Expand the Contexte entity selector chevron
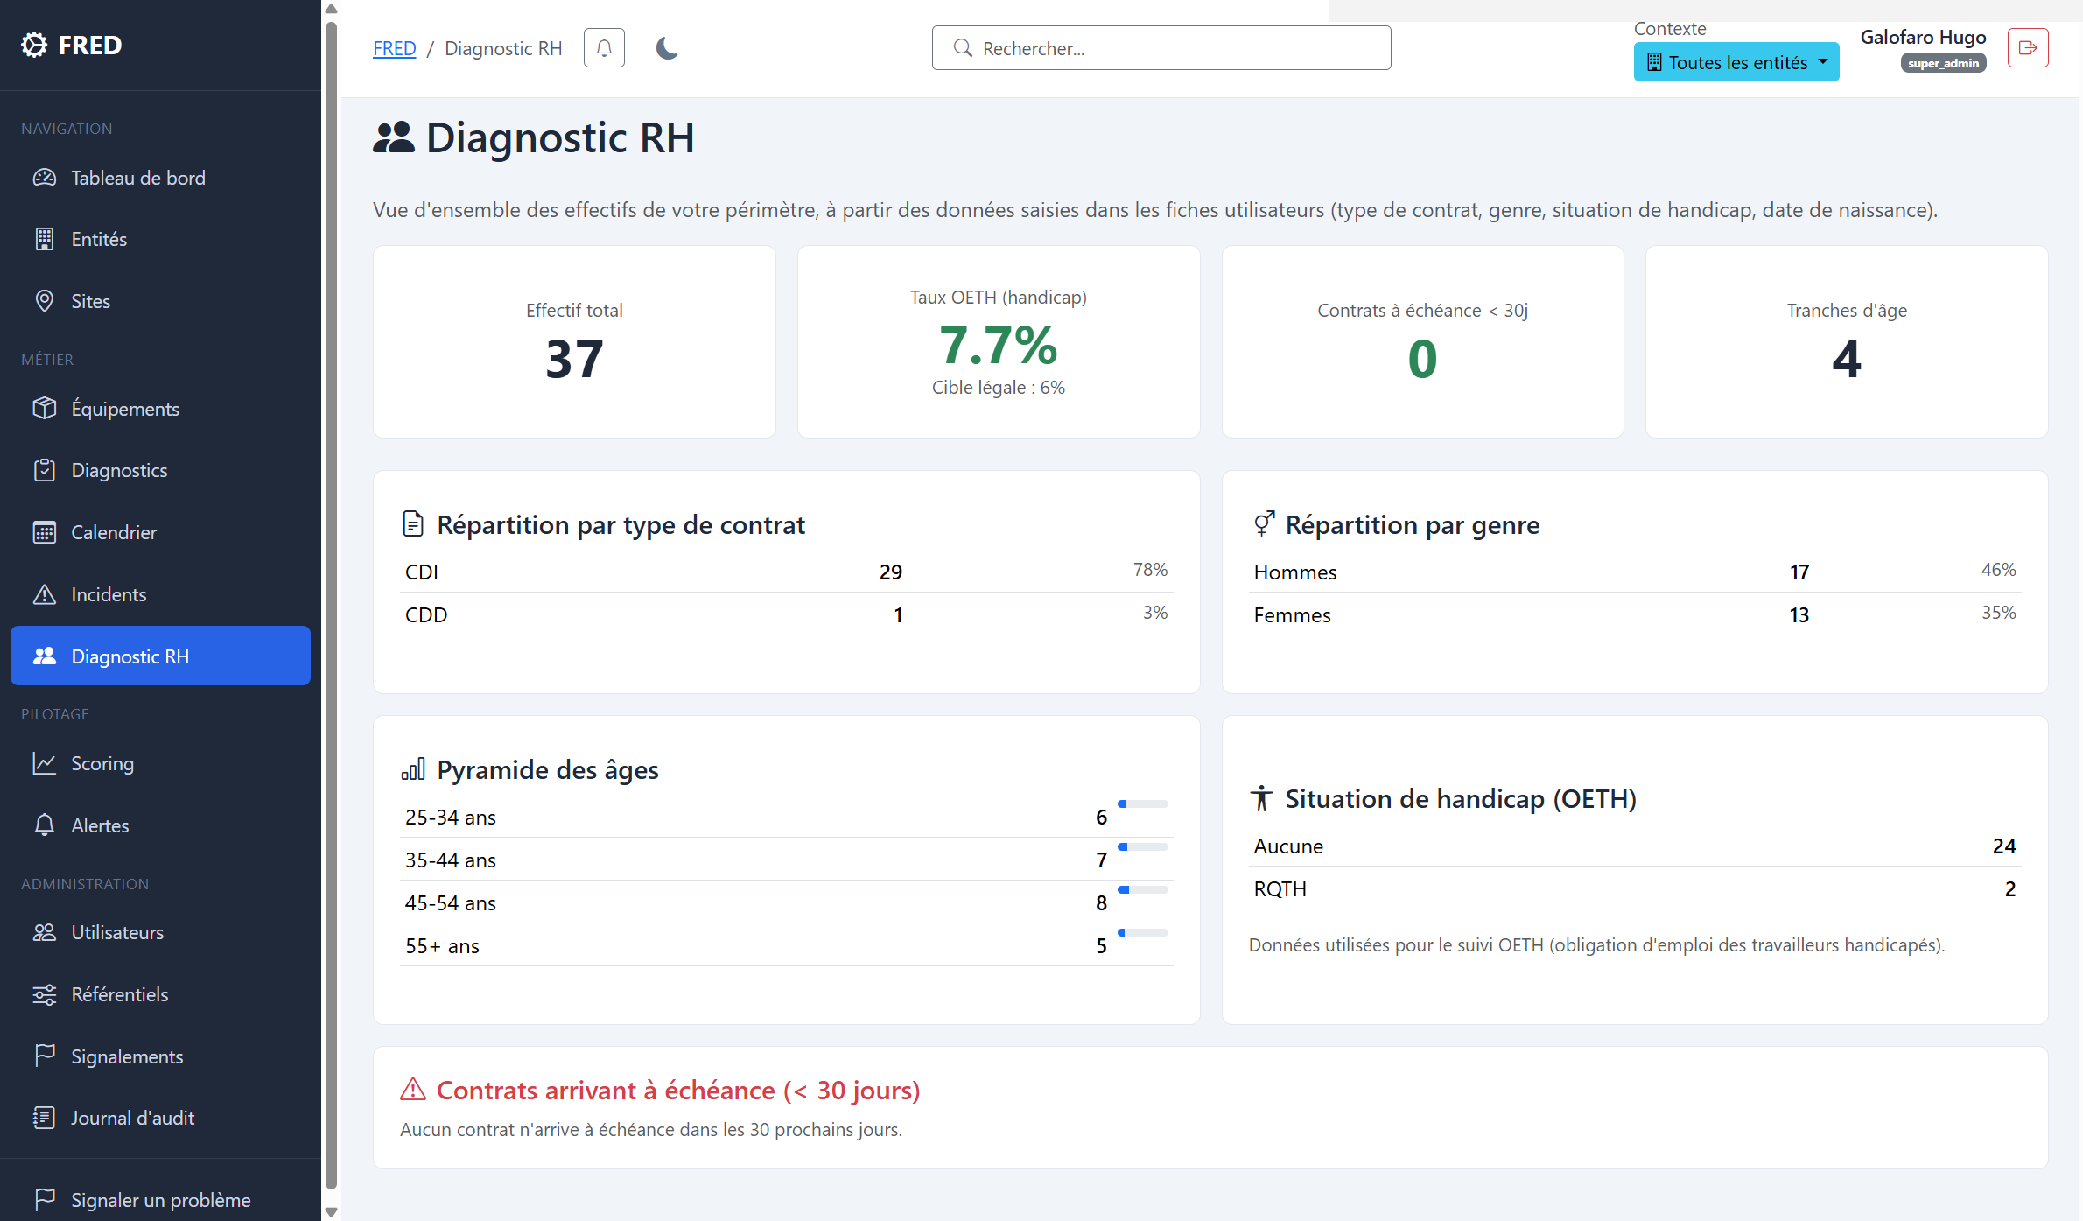The width and height of the screenshot is (2083, 1221). click(1824, 62)
